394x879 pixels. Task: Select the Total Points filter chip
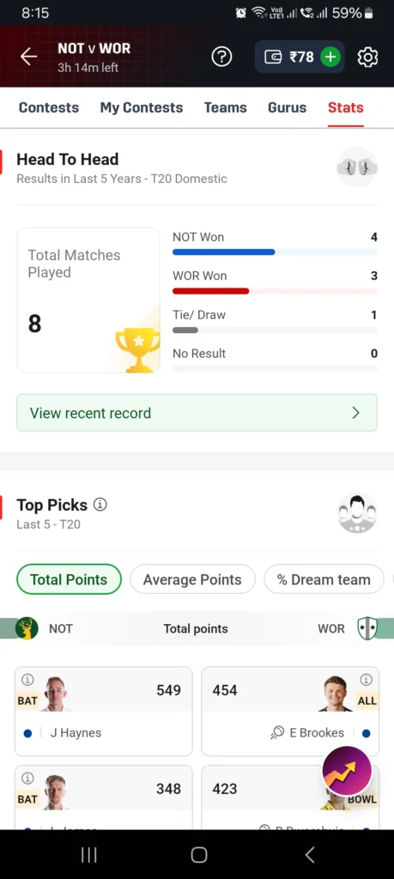point(69,579)
